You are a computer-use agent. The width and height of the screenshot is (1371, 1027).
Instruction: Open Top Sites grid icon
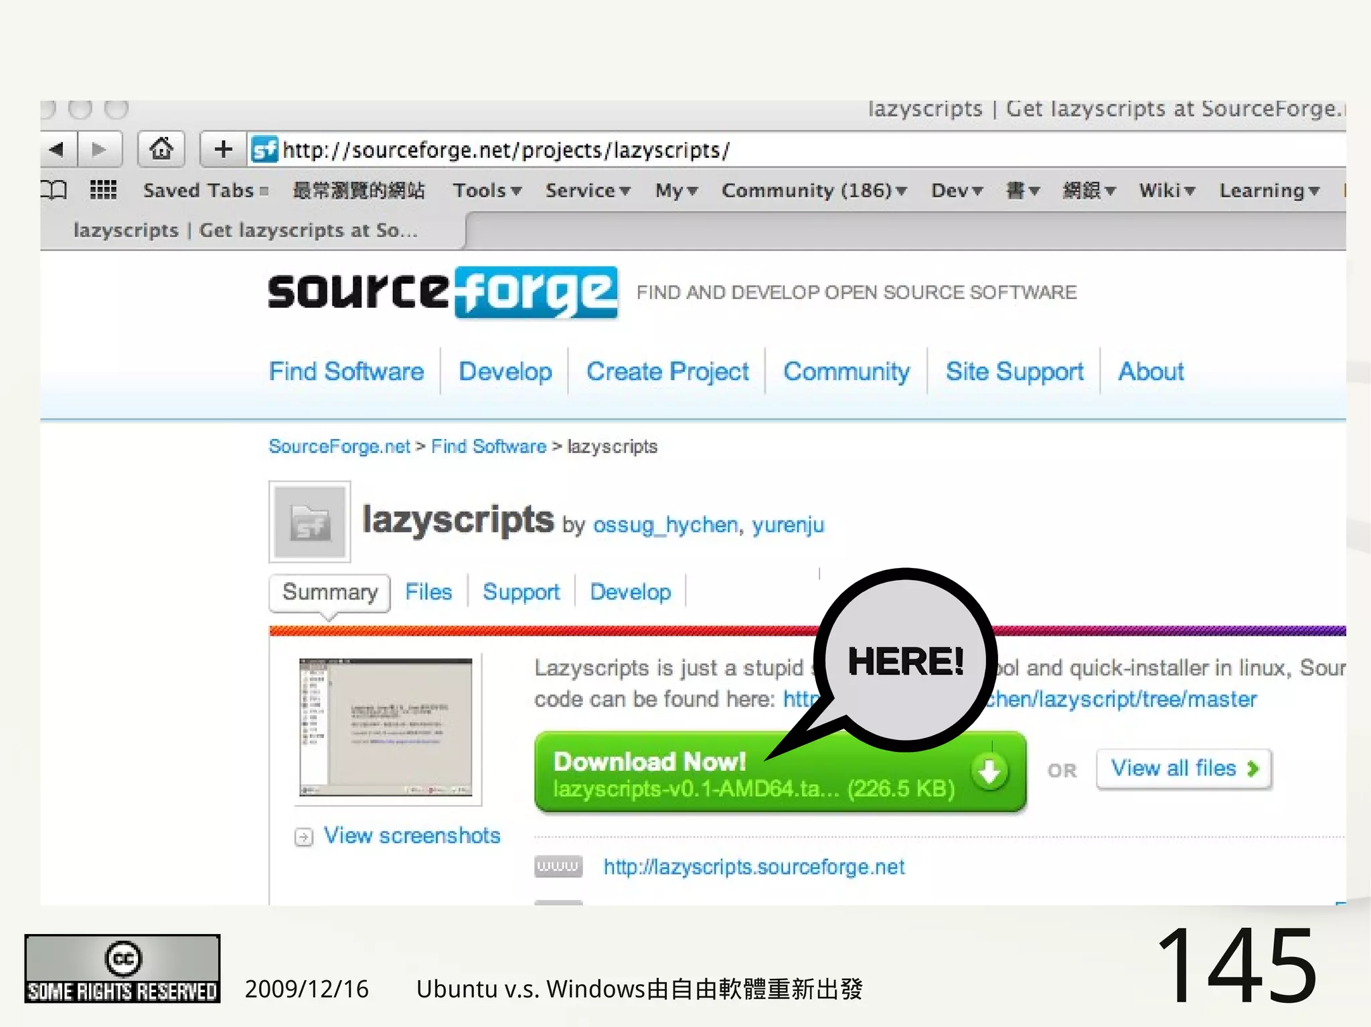click(103, 190)
